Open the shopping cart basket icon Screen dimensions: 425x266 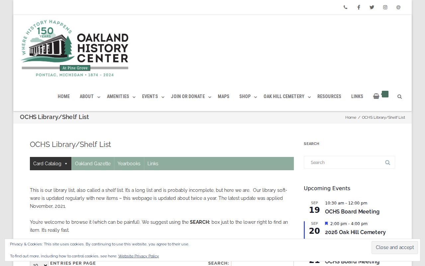point(376,96)
